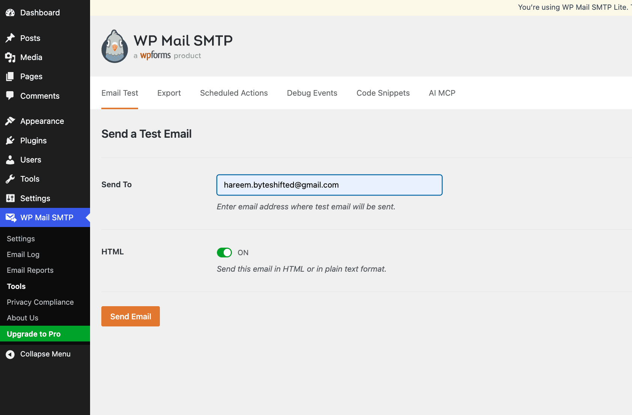Screen dimensions: 632x415
Task: Open Posts via the pushpin icon
Action: coord(10,38)
